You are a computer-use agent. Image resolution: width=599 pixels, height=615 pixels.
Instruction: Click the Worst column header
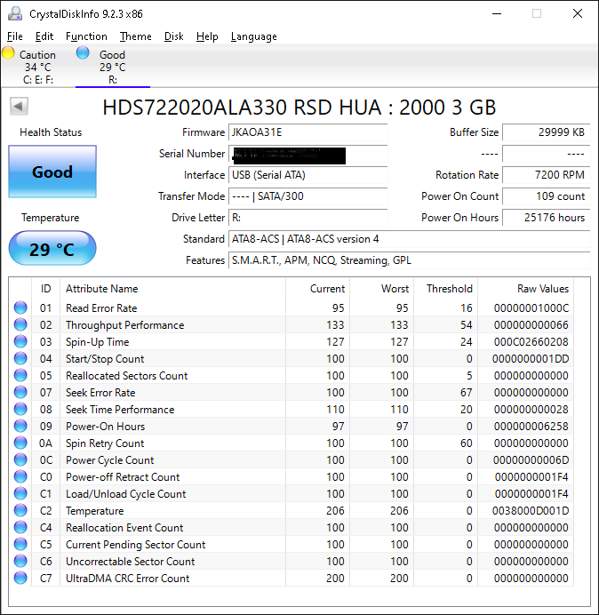click(381, 289)
